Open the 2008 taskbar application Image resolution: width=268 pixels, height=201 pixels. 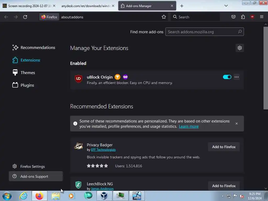coord(137,196)
